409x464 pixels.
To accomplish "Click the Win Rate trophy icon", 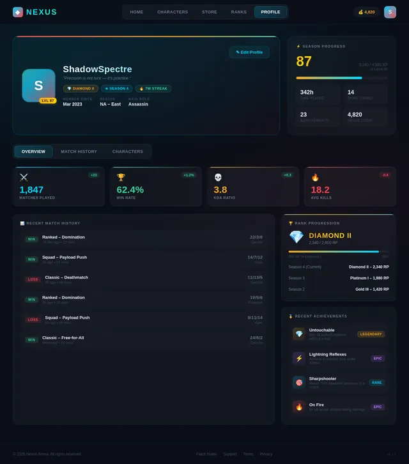I will coord(121,178).
